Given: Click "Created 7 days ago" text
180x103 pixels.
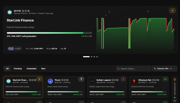Looking at the screenshot, I should (x=46, y=13).
